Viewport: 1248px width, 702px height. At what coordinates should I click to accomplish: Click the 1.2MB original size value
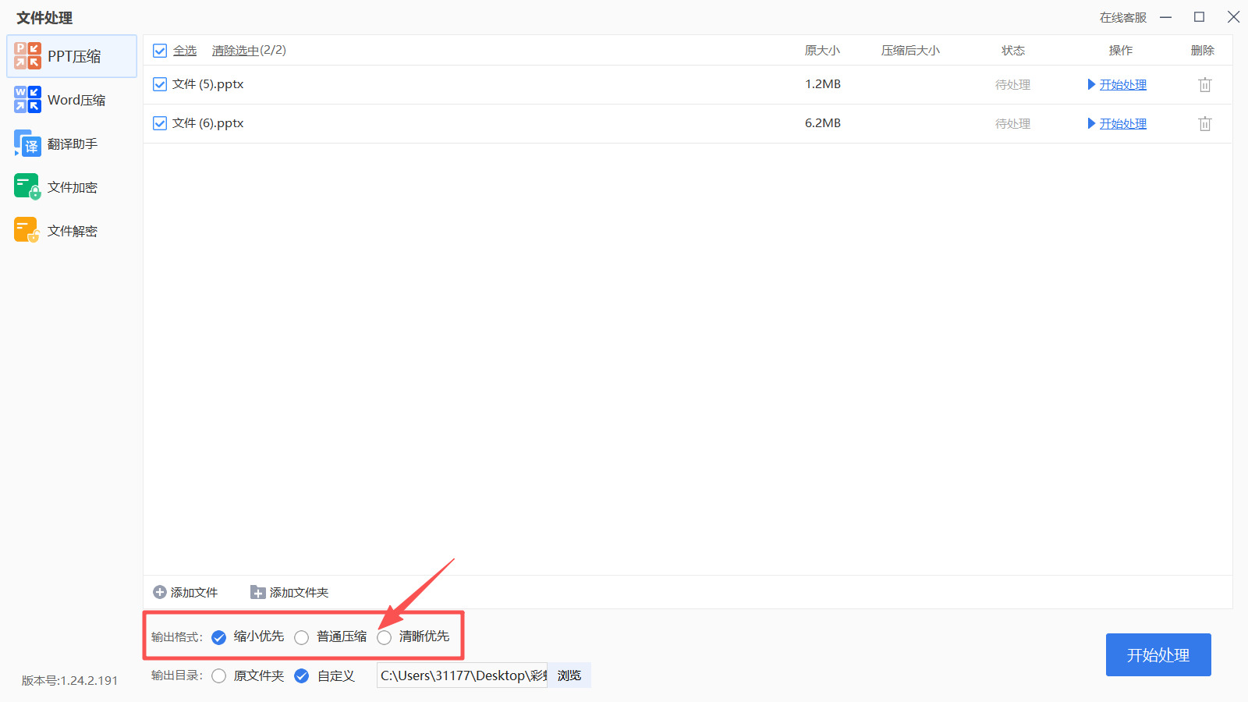click(823, 84)
